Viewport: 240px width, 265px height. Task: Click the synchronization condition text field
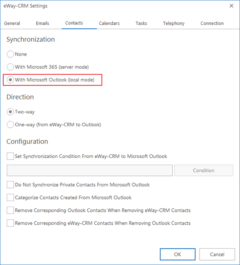click(x=90, y=170)
